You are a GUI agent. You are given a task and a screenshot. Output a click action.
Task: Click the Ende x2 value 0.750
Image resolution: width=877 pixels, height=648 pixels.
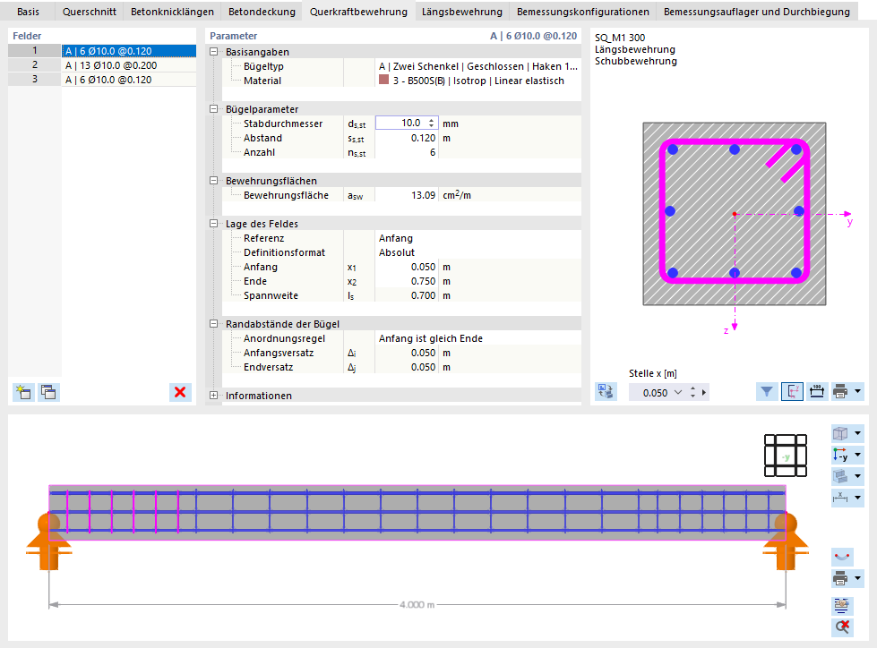[407, 281]
